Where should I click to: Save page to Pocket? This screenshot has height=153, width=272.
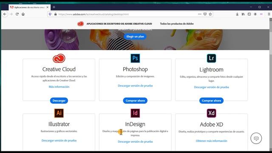click(205, 14)
